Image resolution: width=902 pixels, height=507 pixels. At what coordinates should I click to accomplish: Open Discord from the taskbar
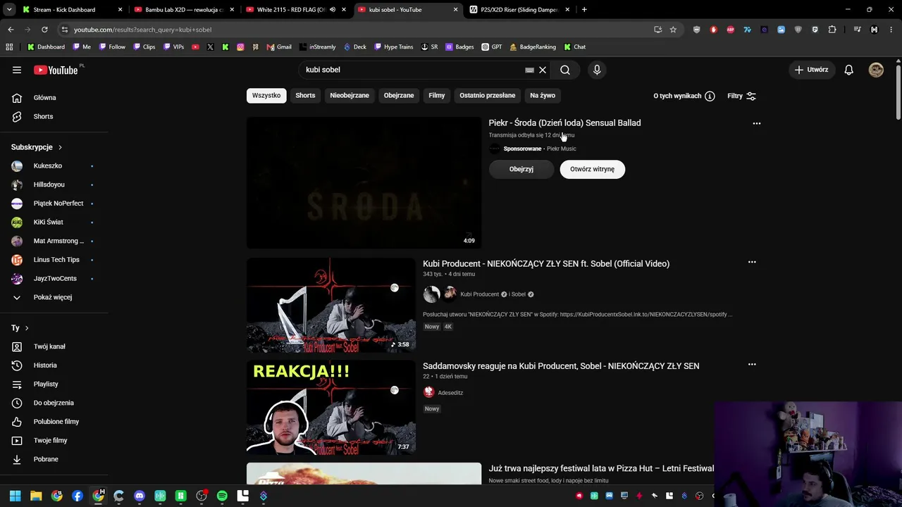(140, 496)
